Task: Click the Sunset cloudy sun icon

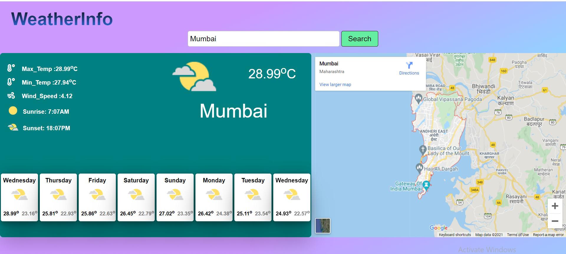Action: coord(13,127)
